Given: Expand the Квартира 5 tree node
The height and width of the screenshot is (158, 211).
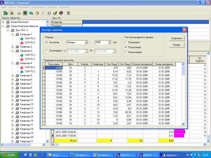Looking at the screenshot, I should pos(13,75).
